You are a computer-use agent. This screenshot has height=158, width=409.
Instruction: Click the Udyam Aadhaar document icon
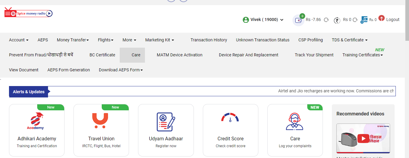coord(166,122)
